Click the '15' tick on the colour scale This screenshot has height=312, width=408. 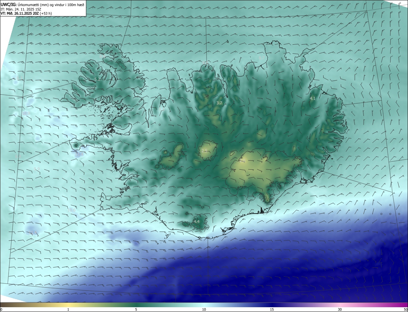point(272,309)
